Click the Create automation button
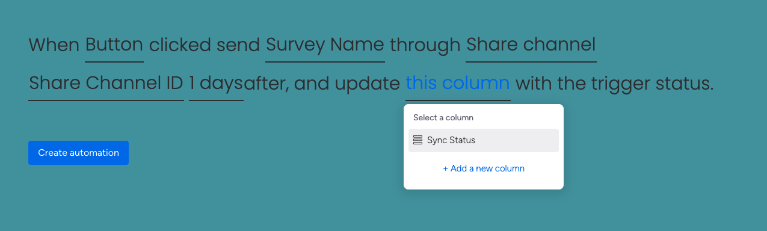Viewport: 767px width, 231px height. [78, 153]
